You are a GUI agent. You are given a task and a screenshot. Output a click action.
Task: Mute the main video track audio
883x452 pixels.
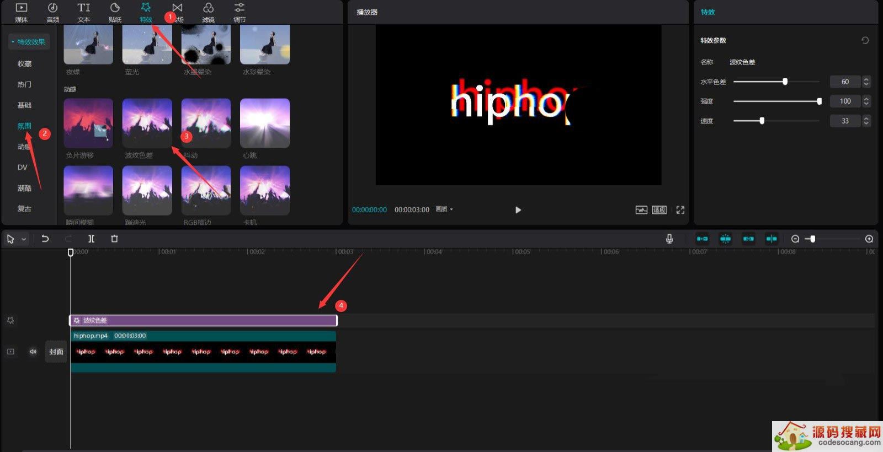point(33,352)
